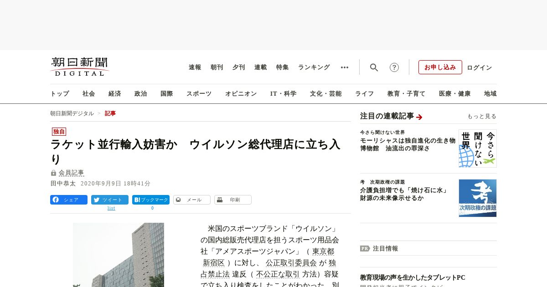
Task: Send article by メール button
Action: 192,200
